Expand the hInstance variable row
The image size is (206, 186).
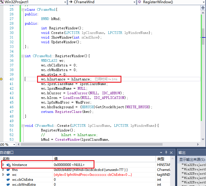[3, 165]
